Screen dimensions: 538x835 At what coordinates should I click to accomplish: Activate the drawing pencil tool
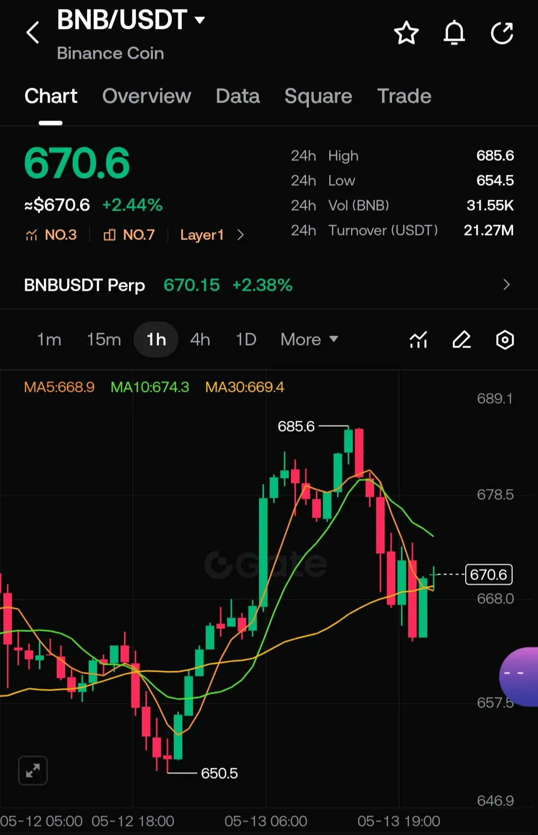coord(462,340)
